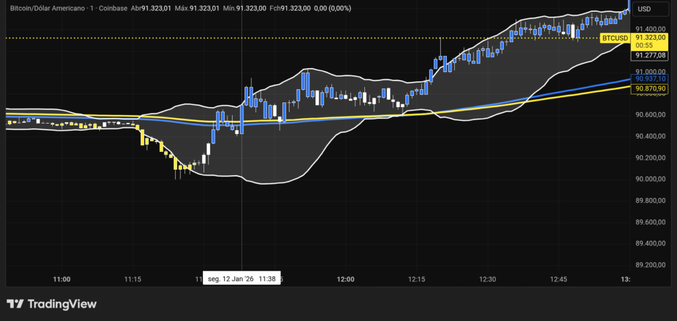Click the 90.000,00 price scale label
This screenshot has width=677, height=321.
pyautogui.click(x=649, y=179)
